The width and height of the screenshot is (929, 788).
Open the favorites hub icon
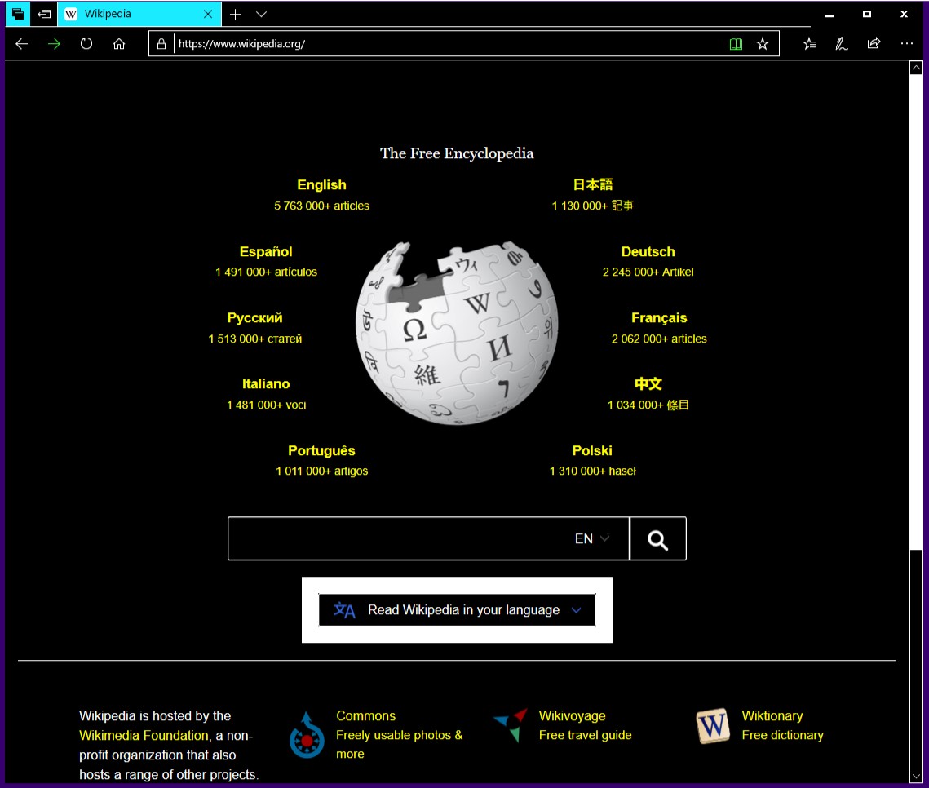pyautogui.click(x=808, y=44)
